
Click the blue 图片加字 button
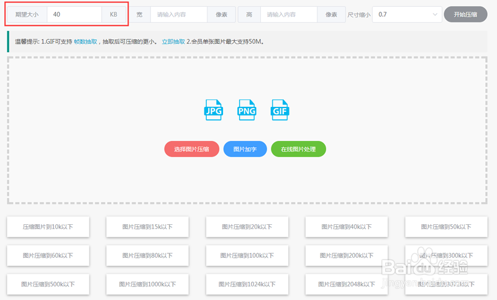(x=245, y=149)
